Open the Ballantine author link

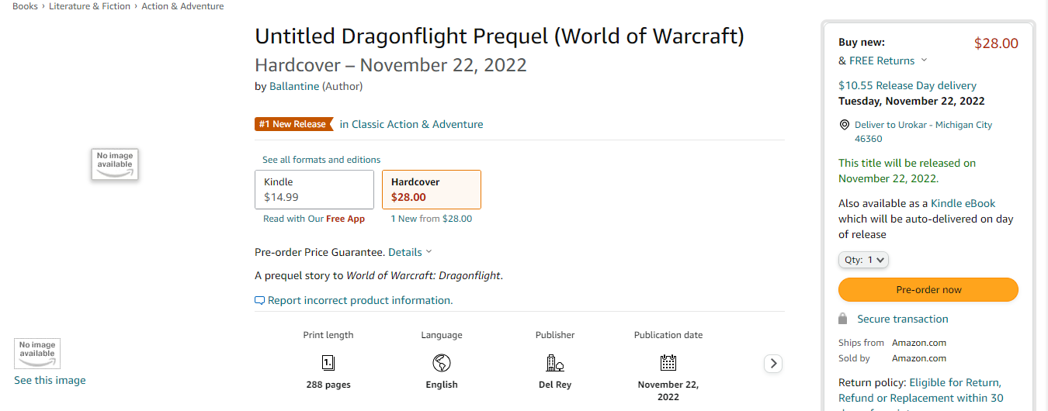point(294,86)
